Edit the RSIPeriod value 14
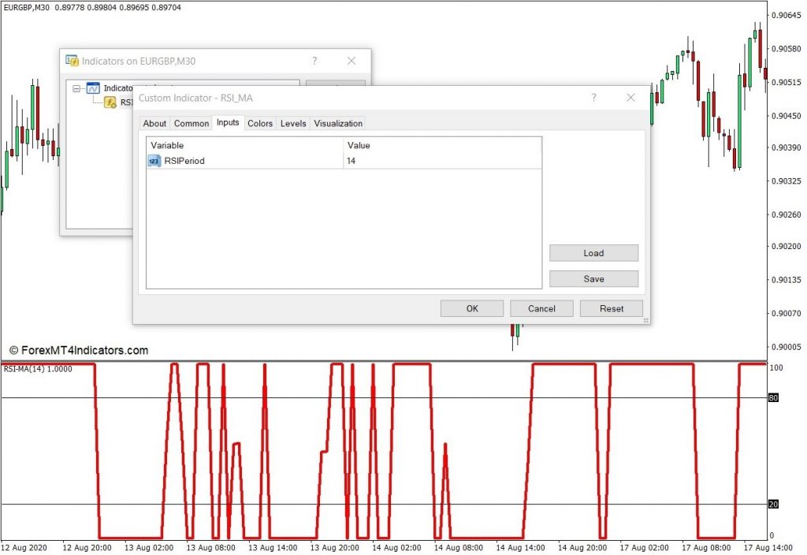 [442, 161]
